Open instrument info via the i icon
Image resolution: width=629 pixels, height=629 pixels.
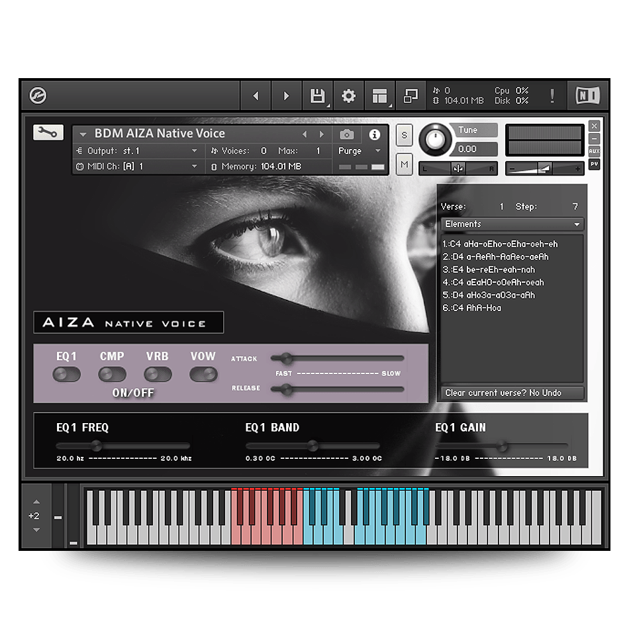(x=374, y=134)
